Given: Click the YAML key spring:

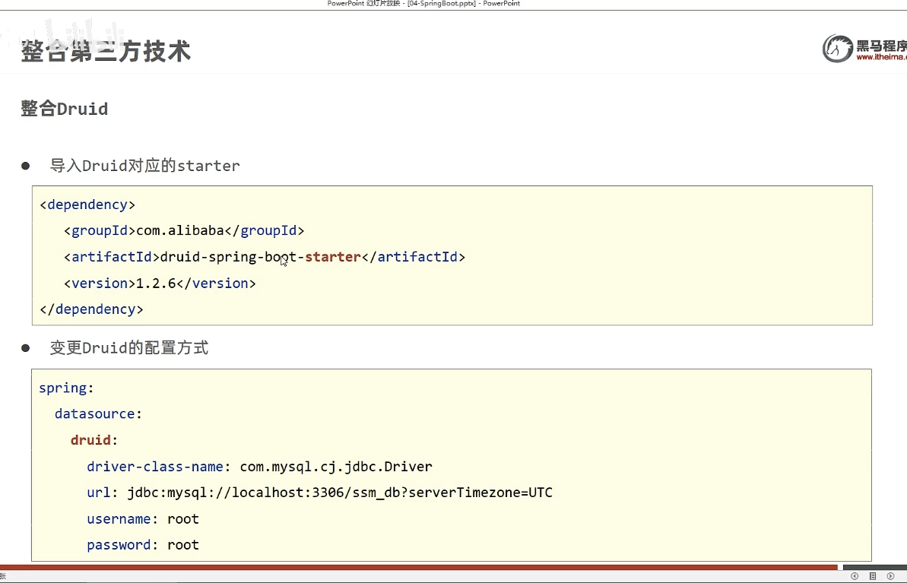Looking at the screenshot, I should (x=66, y=388).
